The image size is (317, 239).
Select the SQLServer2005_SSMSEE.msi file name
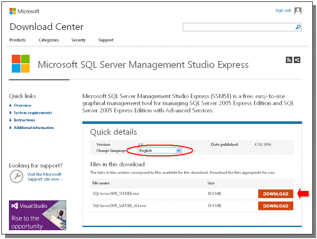[x=116, y=194]
